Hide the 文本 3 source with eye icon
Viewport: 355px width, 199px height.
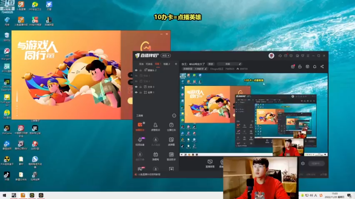pyautogui.click(x=136, y=87)
